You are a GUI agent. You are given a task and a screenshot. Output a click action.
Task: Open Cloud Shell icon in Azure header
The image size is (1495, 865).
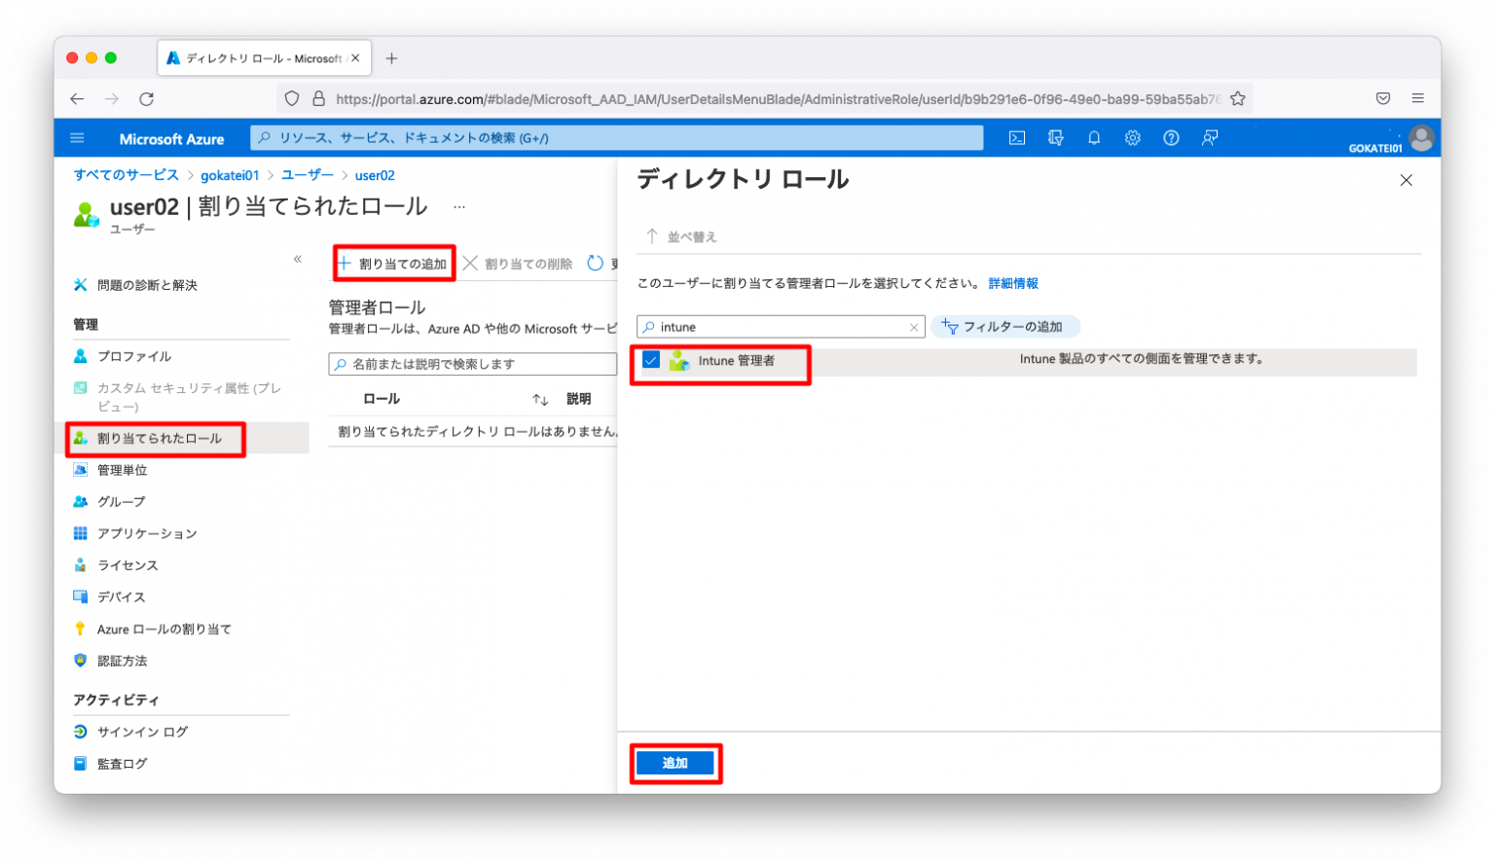coord(1016,138)
